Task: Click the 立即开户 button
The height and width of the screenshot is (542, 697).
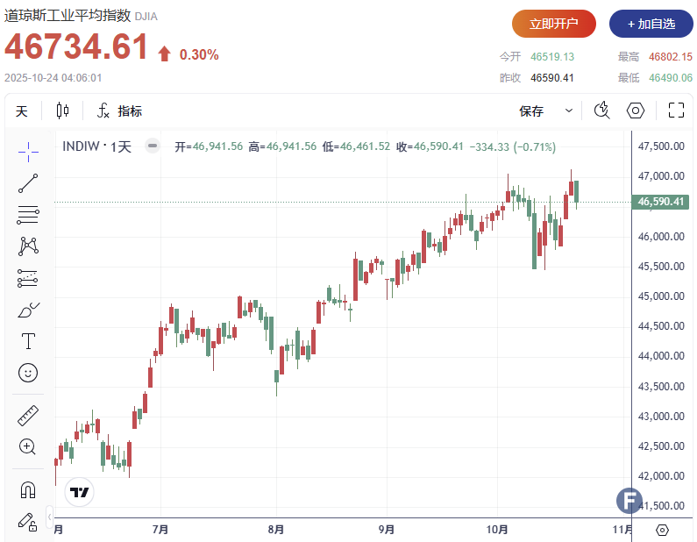Action: [554, 24]
